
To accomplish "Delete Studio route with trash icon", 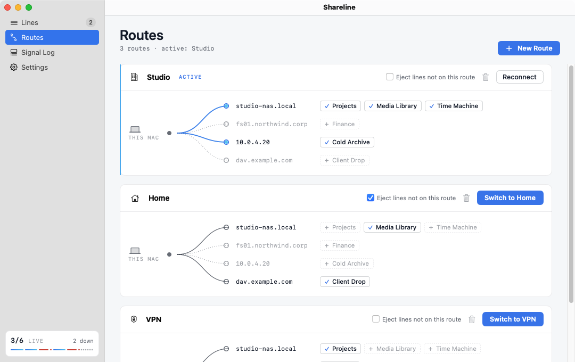I will (x=486, y=77).
